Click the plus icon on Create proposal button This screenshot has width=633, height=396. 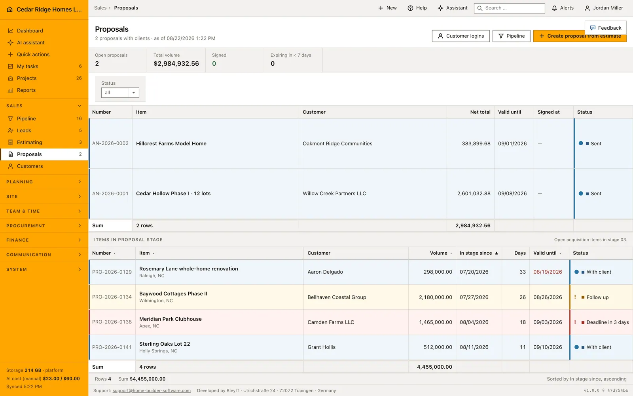(x=542, y=36)
